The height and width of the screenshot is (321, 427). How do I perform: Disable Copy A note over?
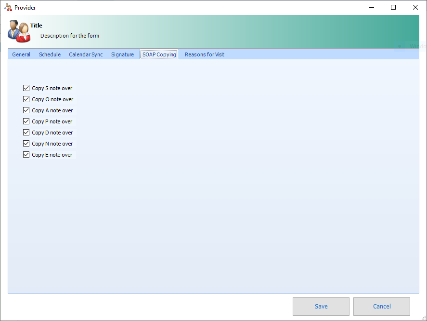(x=26, y=110)
